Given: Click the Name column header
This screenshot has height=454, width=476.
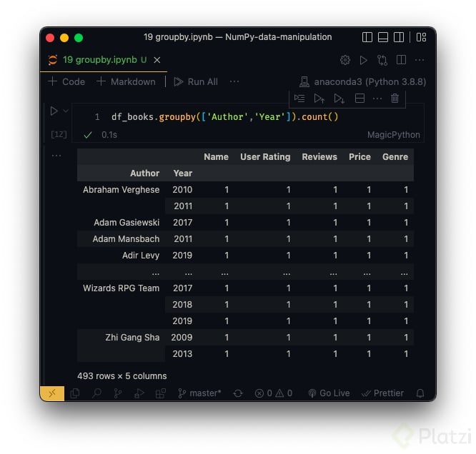Looking at the screenshot, I should point(216,157).
